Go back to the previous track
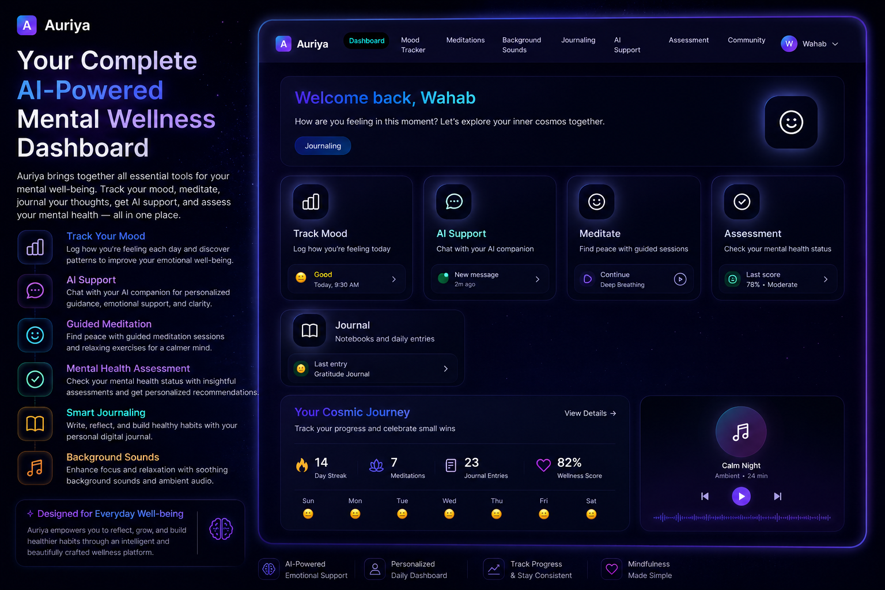 [705, 496]
